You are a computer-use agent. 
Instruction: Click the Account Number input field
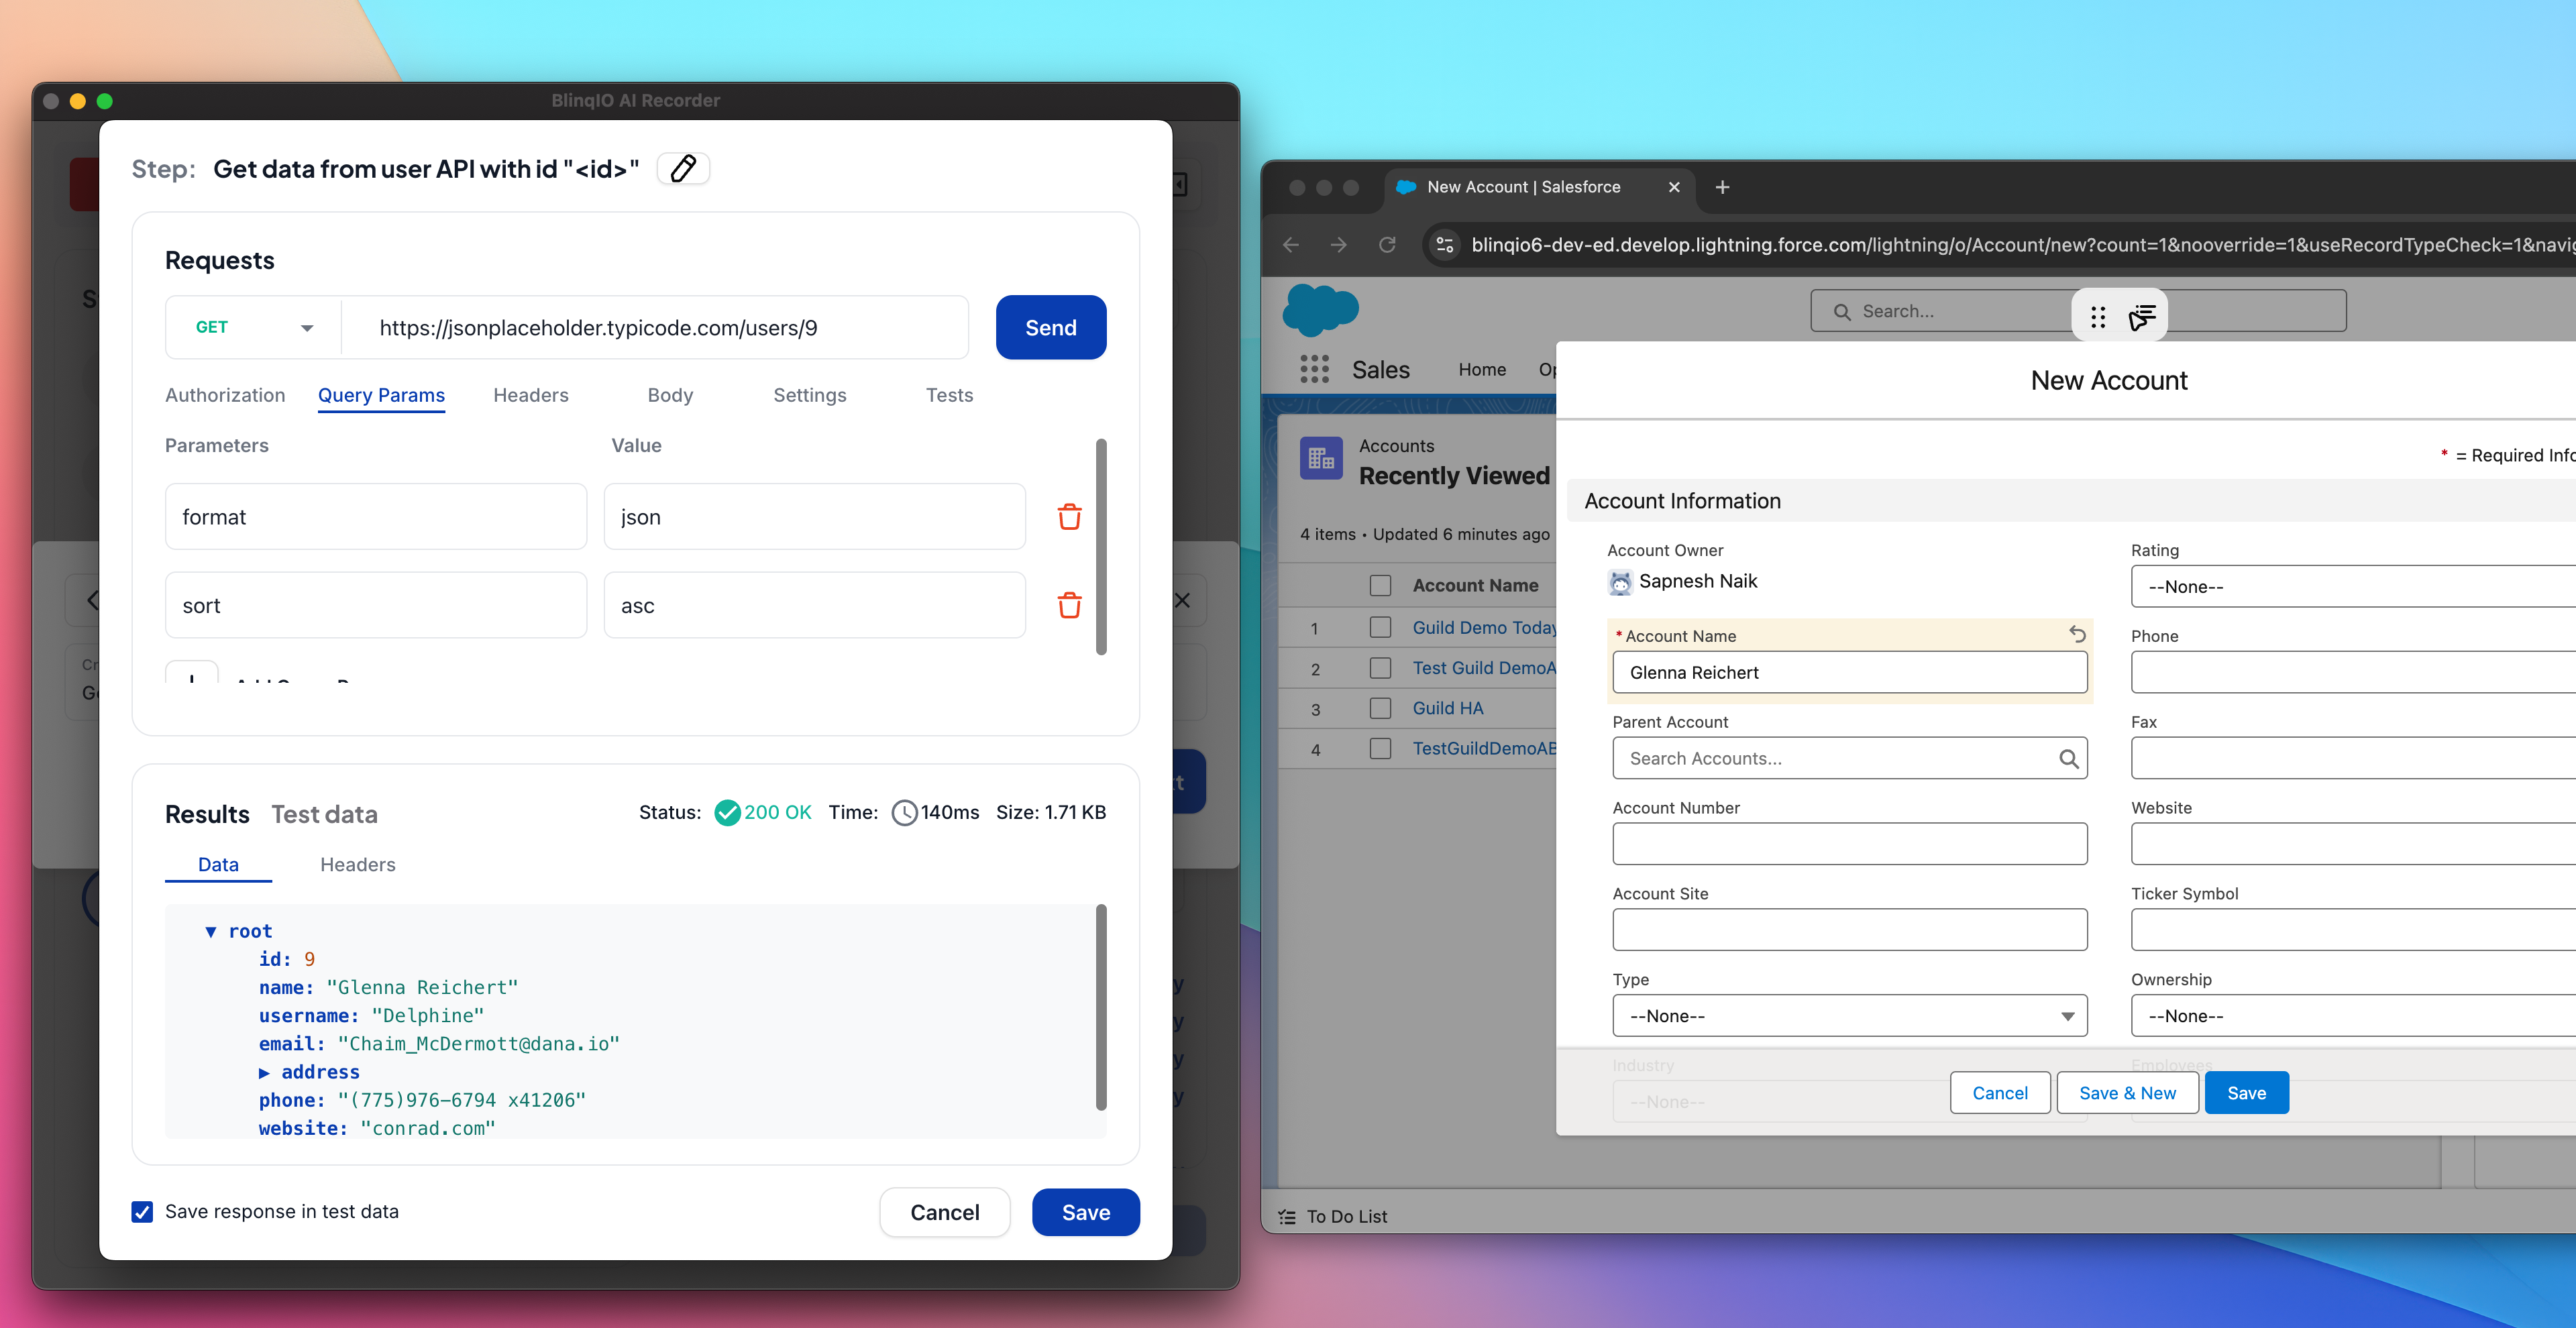click(1849, 844)
